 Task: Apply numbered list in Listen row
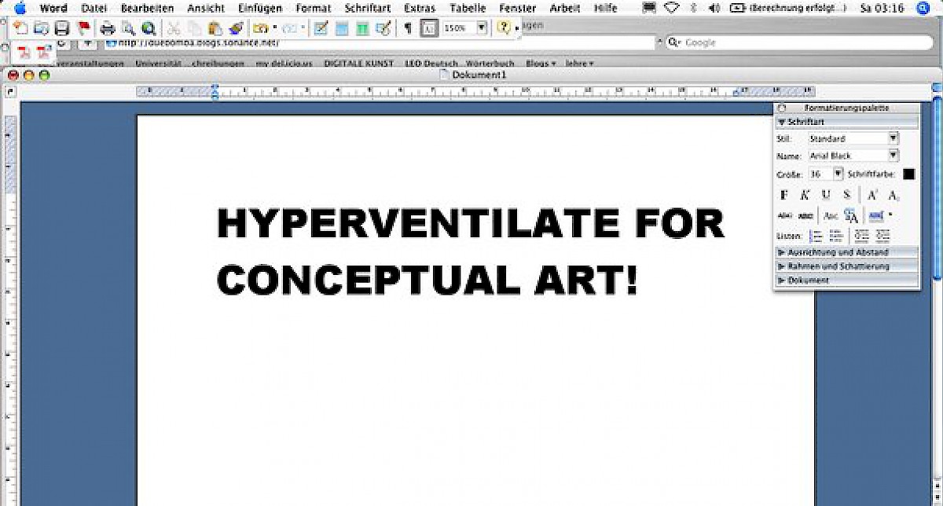[816, 236]
